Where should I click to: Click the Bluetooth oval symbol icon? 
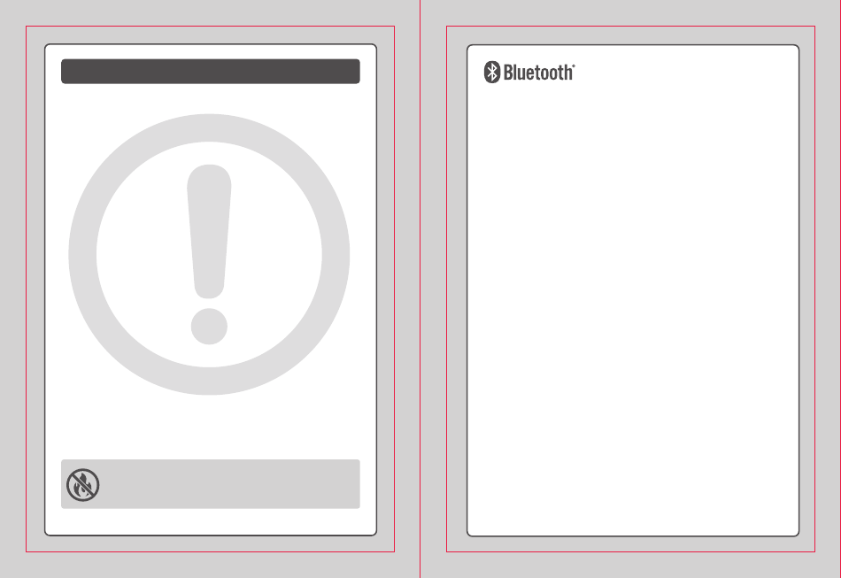point(492,72)
